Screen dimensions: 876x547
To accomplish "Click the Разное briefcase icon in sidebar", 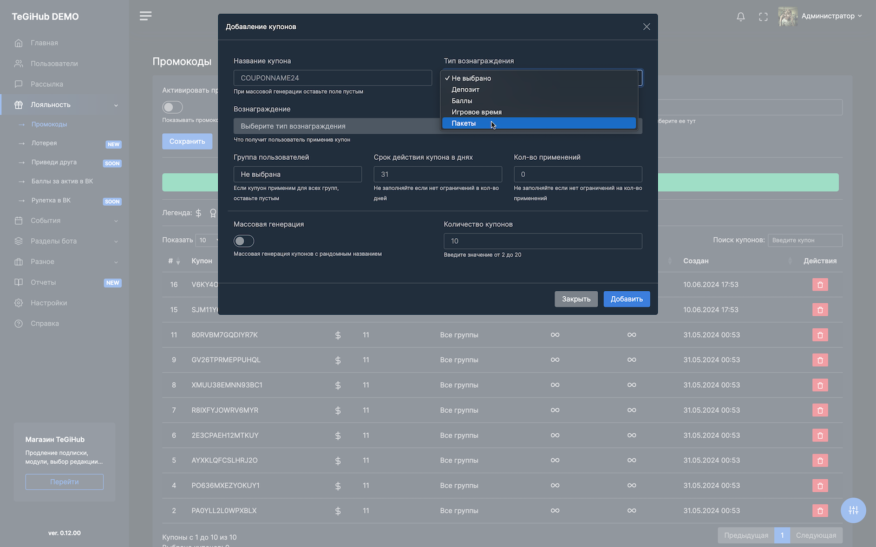I will click(18, 262).
